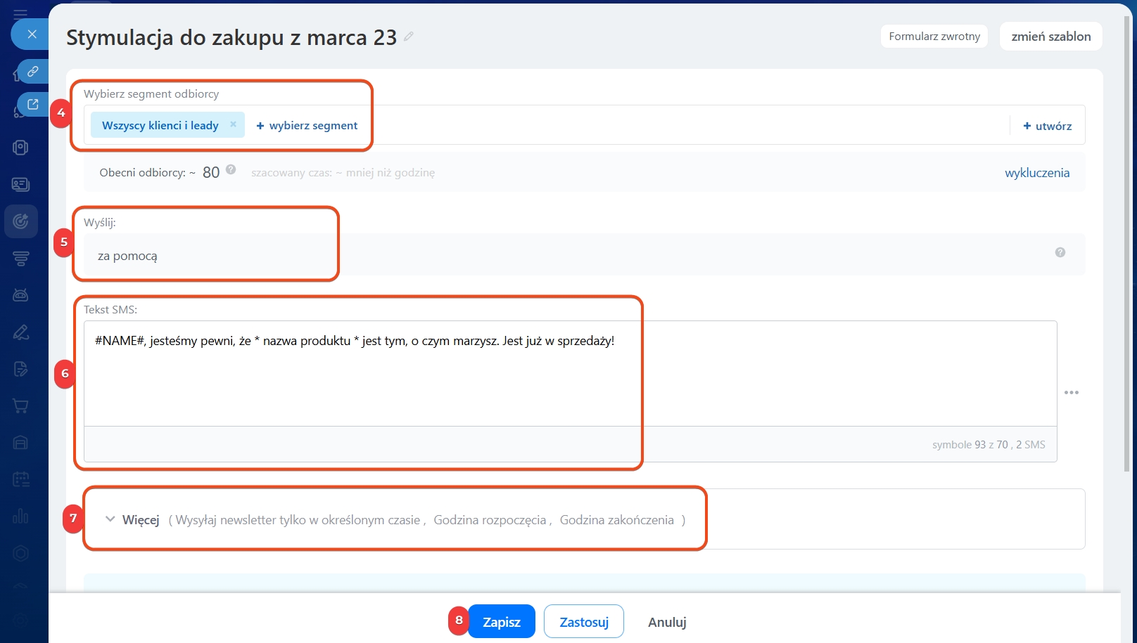This screenshot has height=643, width=1137.
Task: Open the sales funnel icon in sidebar
Action: point(20,259)
